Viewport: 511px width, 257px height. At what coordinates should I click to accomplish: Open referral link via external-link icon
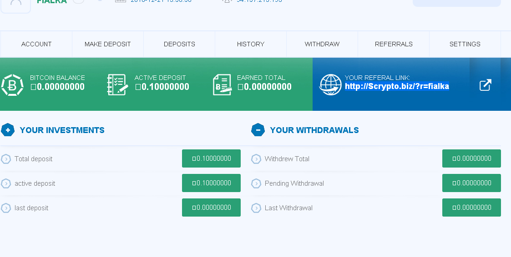click(486, 85)
